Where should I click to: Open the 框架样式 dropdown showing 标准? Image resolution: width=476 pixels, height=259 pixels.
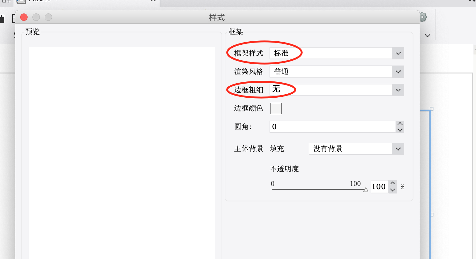click(x=337, y=53)
